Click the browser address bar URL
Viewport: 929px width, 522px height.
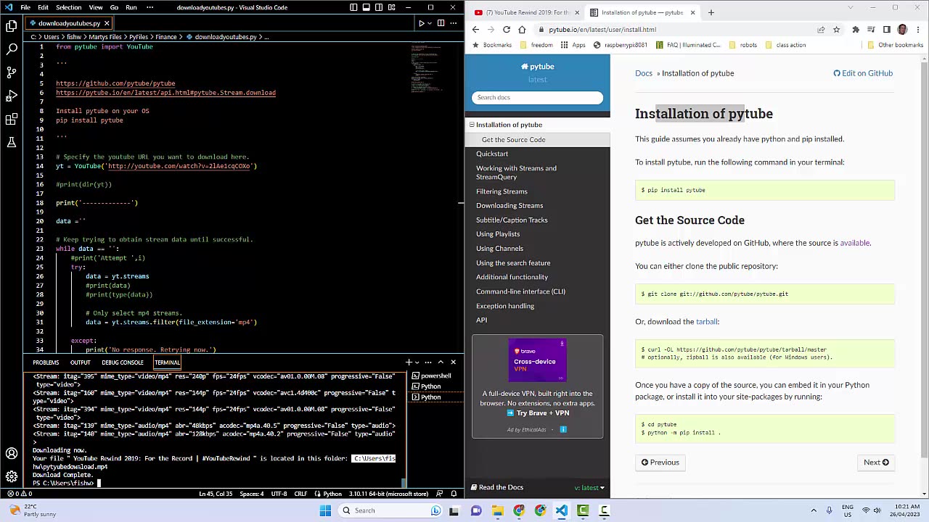point(602,30)
